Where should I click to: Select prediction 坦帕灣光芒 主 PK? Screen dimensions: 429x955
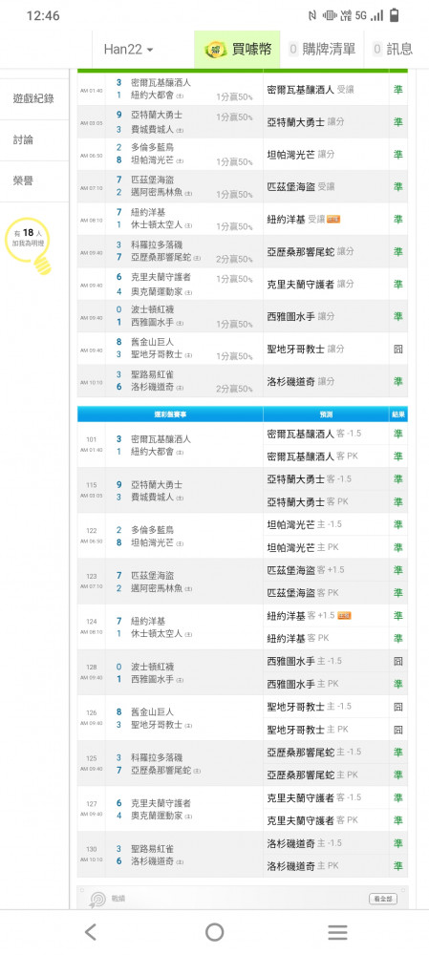[303, 547]
